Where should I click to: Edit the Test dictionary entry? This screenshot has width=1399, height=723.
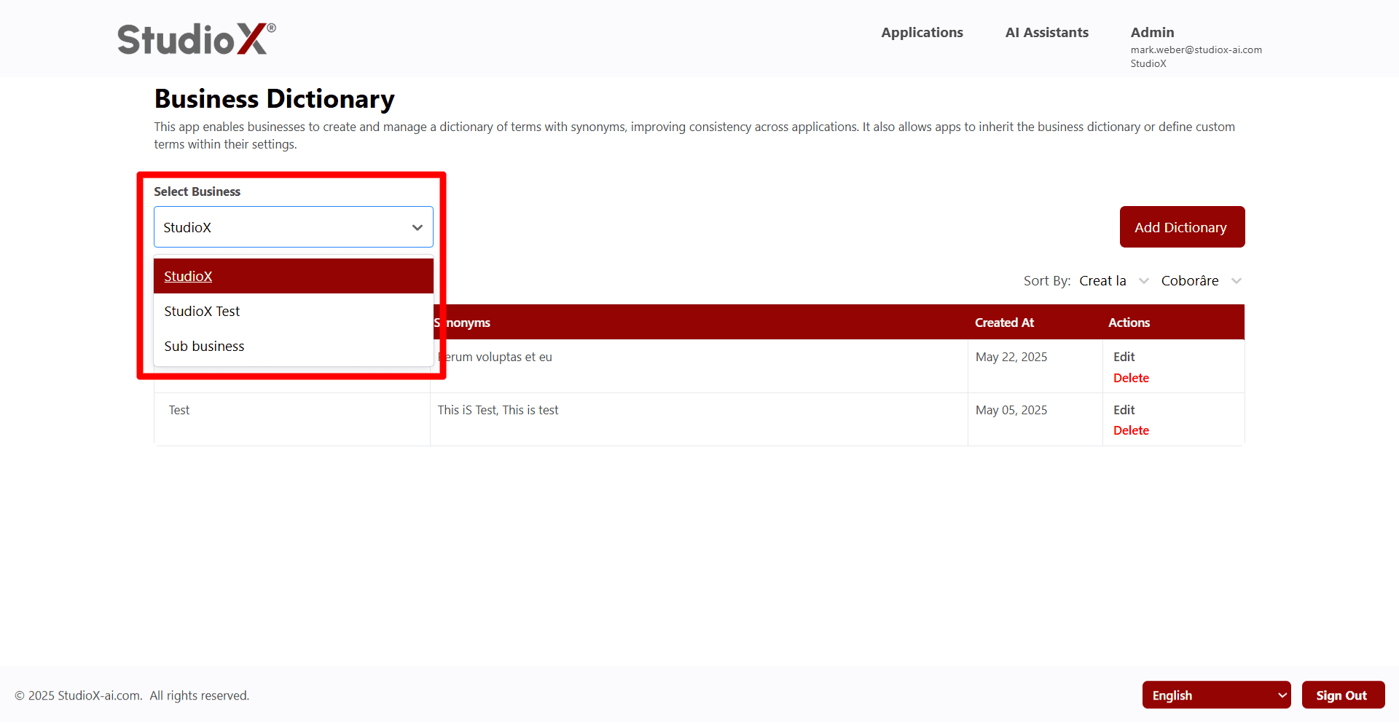coord(1124,410)
